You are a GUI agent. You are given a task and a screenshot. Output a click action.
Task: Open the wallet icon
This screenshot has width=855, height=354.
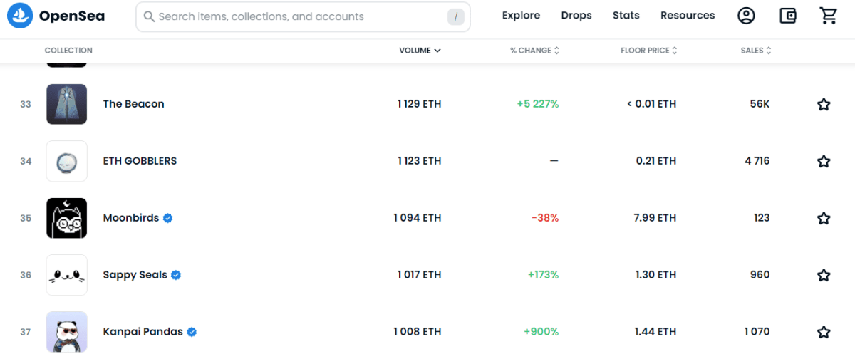point(787,16)
